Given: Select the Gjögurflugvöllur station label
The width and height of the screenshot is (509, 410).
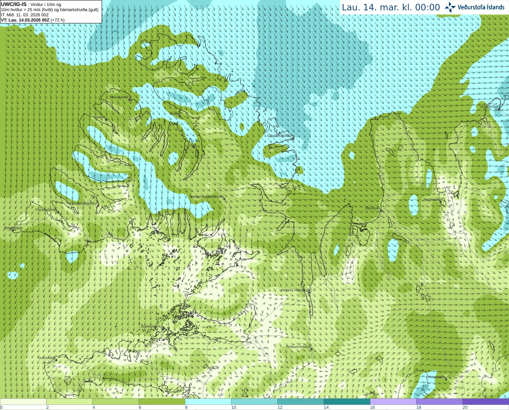Looking at the screenshot, I should (x=280, y=136).
